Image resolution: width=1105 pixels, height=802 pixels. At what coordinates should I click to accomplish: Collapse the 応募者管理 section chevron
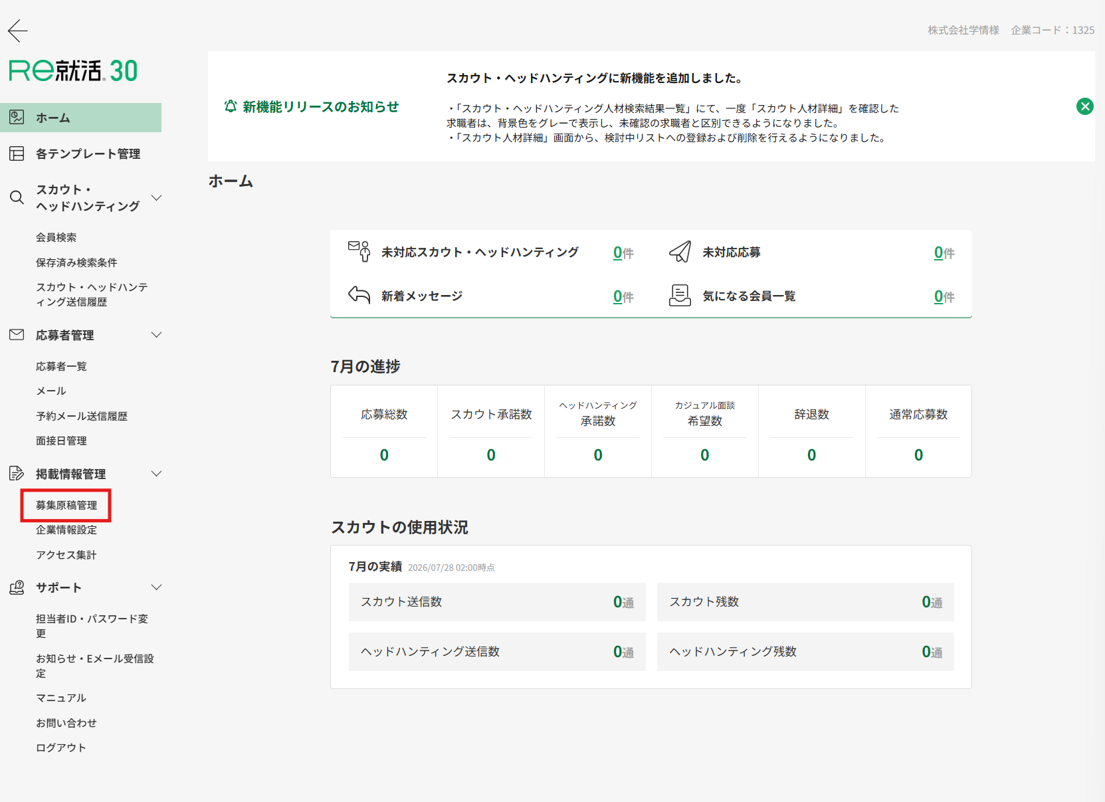(157, 335)
